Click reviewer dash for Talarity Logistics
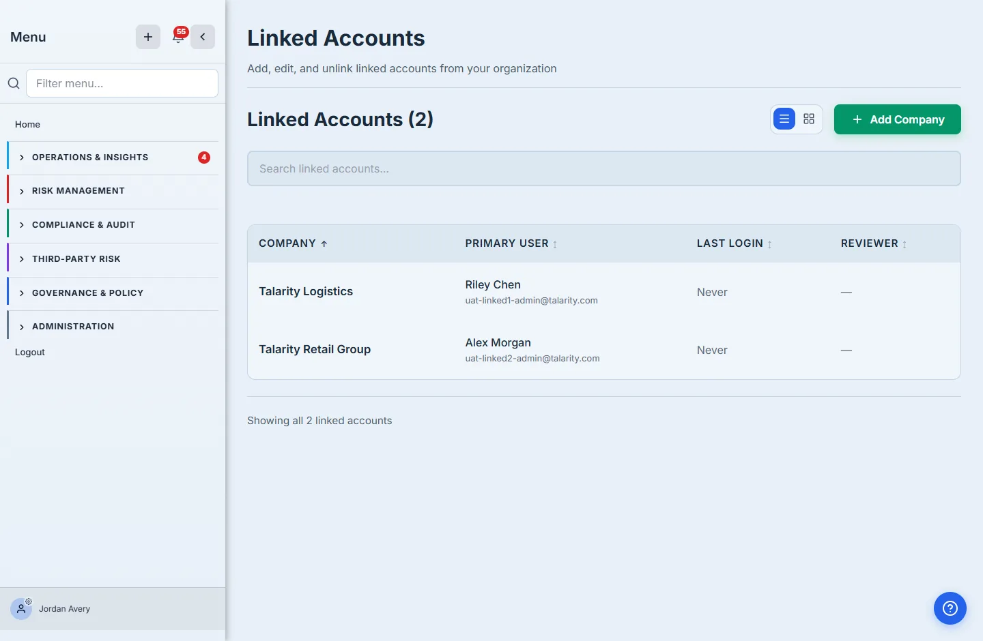This screenshot has height=641, width=983. [x=846, y=292]
